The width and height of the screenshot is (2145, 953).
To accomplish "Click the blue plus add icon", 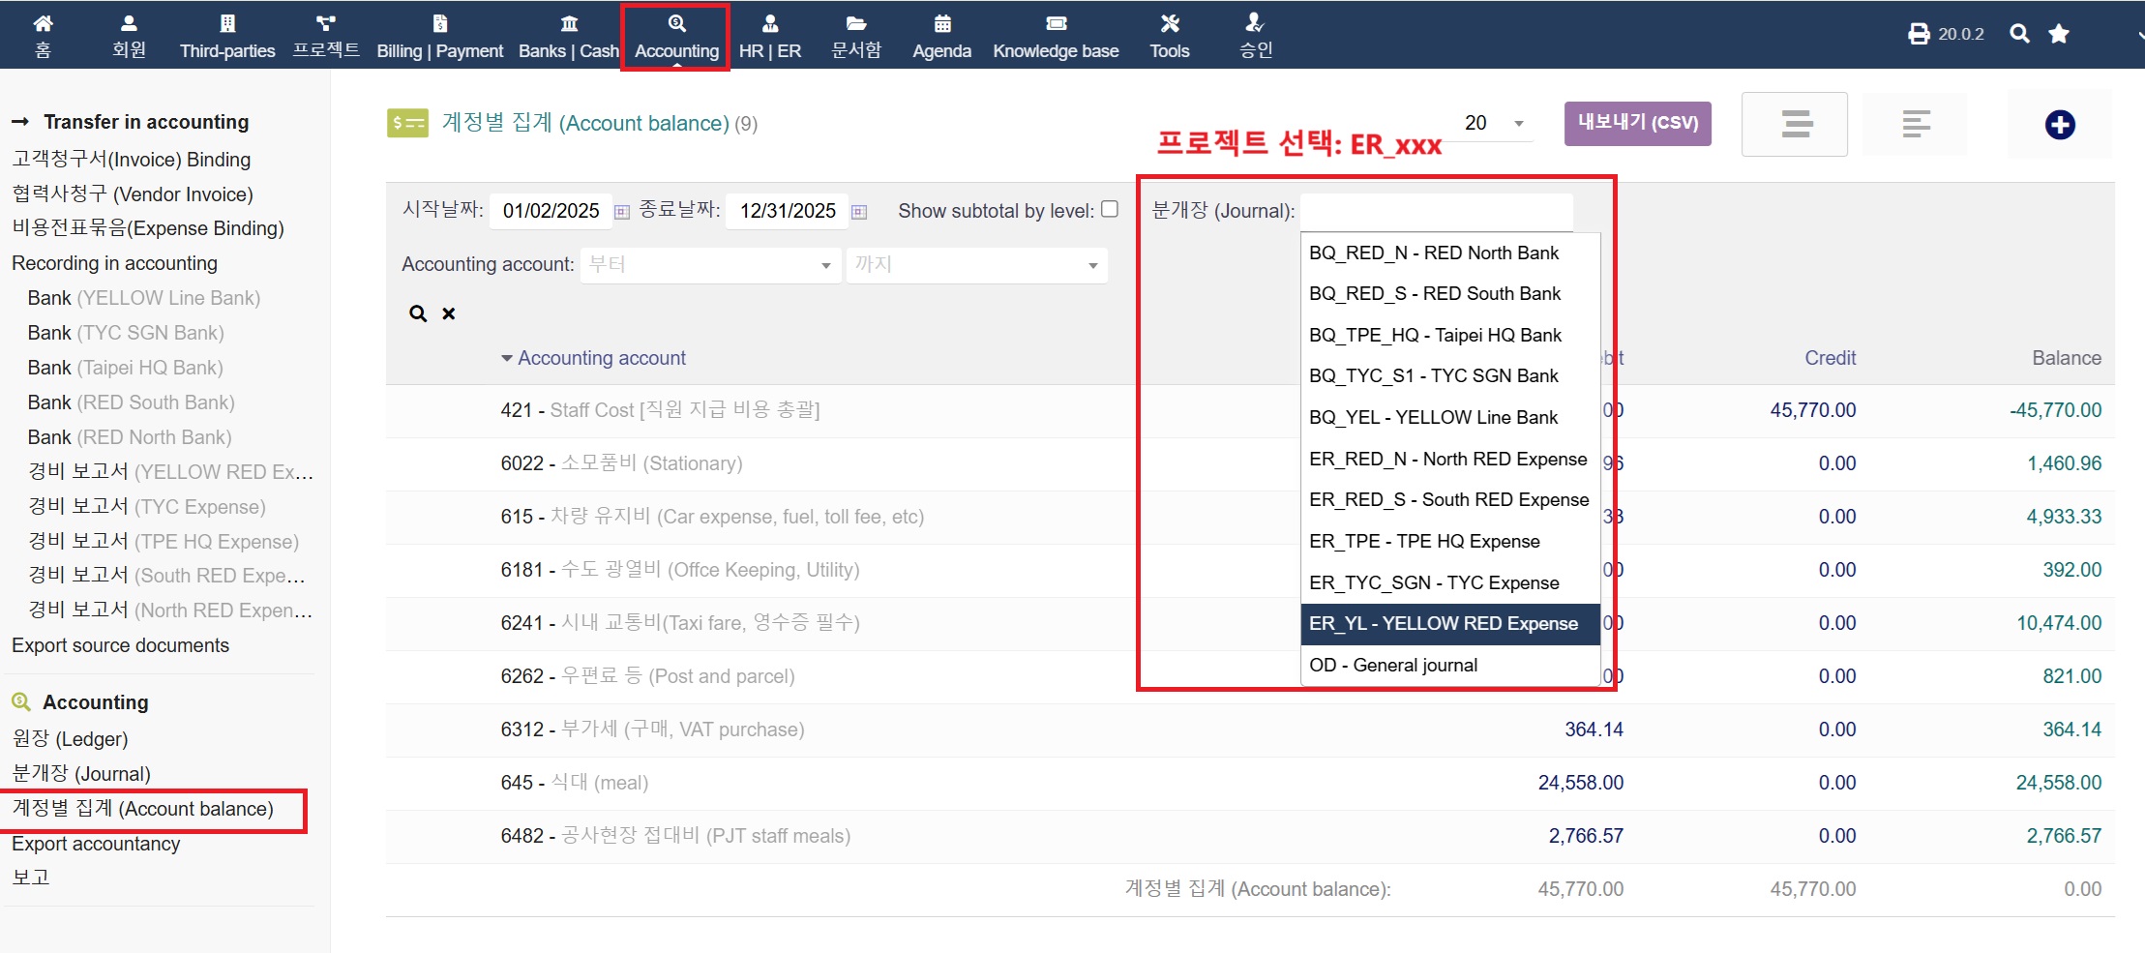I will (x=2060, y=125).
